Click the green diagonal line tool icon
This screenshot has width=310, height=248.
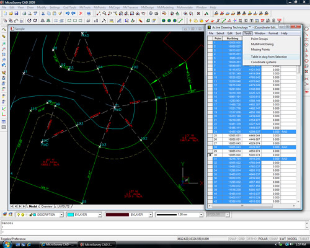pyautogui.click(x=180, y=20)
